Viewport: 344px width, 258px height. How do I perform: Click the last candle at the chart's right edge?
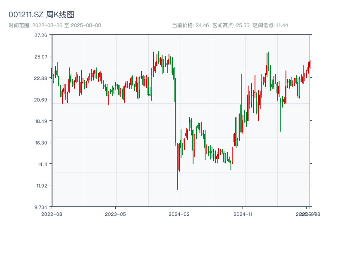[x=310, y=64]
